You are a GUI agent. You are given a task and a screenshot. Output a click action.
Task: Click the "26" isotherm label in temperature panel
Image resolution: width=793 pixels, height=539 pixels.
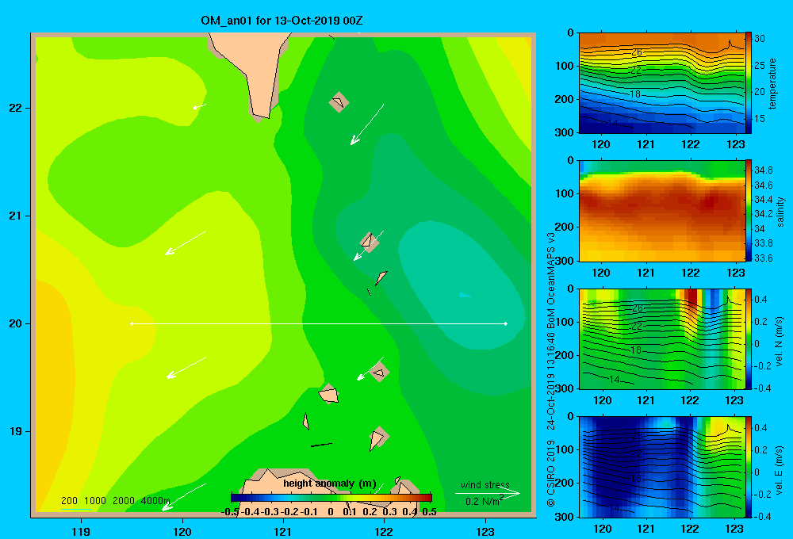(x=637, y=52)
